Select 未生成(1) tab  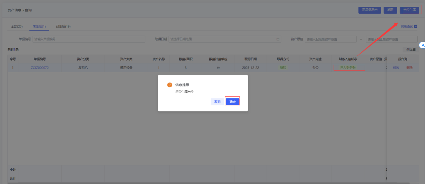(x=39, y=26)
